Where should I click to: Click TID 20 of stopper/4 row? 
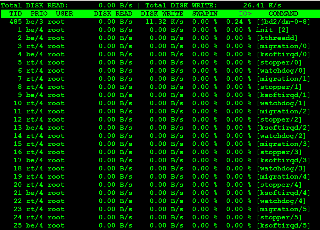[x=18, y=185]
